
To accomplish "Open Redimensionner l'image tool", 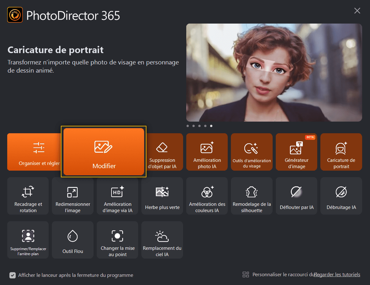I will [73, 196].
